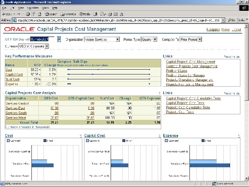The width and height of the screenshot is (249, 187).
Task: Open help icon for the Expense chart
Action: [x=239, y=136]
